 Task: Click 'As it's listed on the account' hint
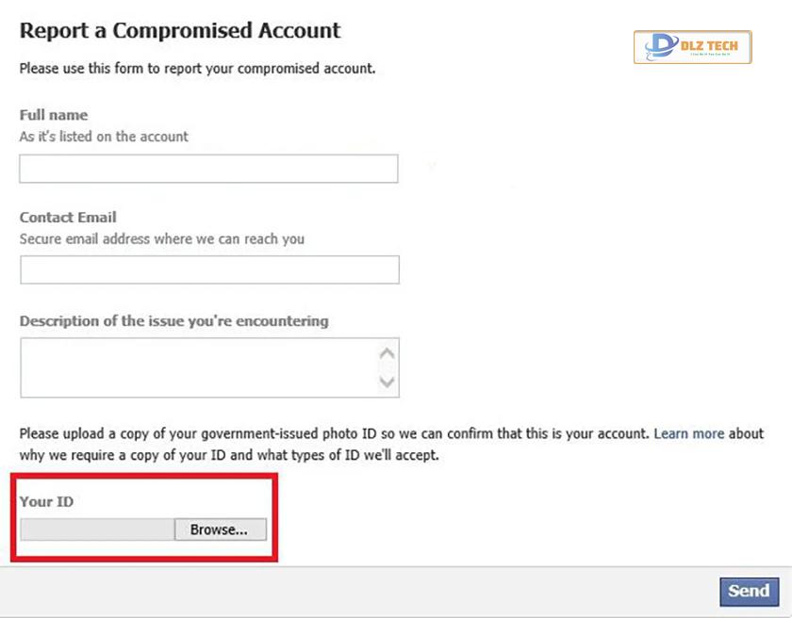click(104, 137)
